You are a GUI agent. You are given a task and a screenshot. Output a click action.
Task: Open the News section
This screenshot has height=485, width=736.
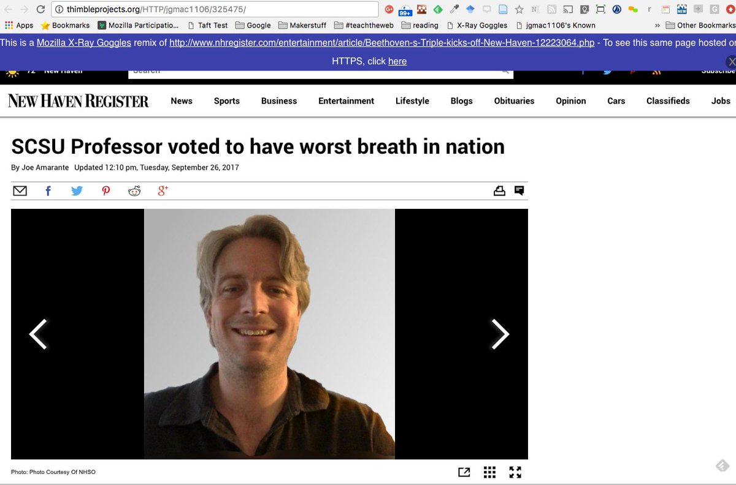(182, 101)
